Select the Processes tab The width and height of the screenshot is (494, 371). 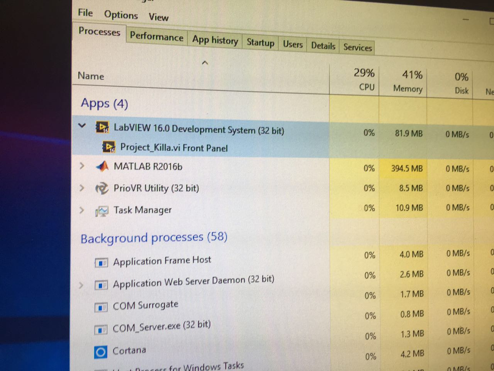99,31
